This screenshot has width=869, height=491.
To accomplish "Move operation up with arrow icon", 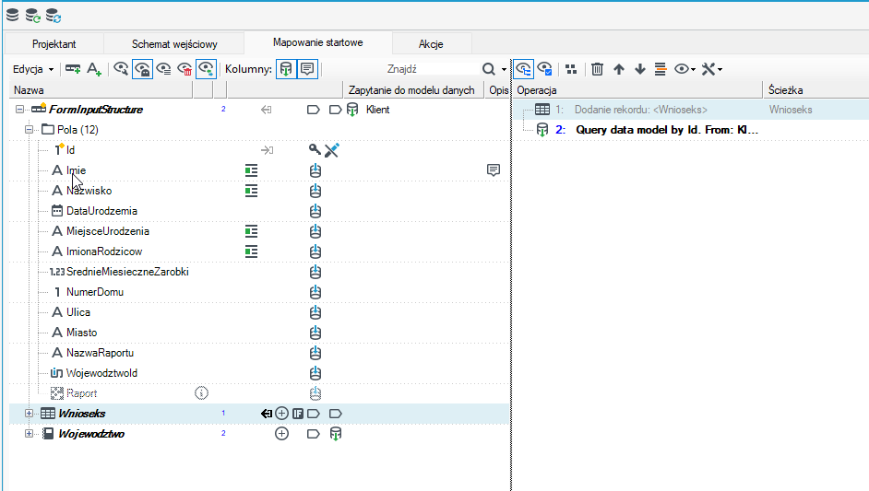I will click(x=619, y=69).
